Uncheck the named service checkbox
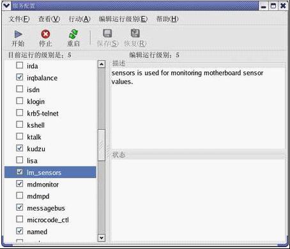Viewport: 290px width, 249px height. pos(20,230)
